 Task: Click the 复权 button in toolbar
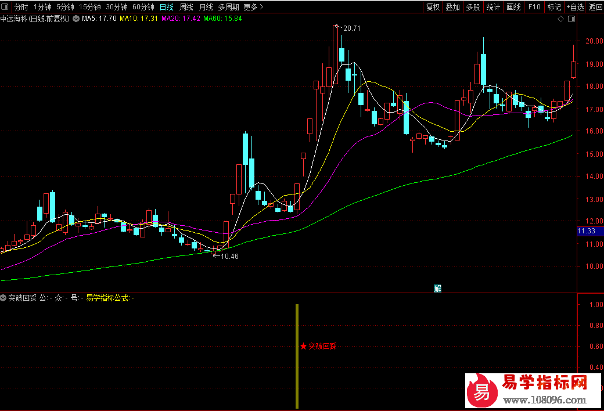tap(433, 7)
